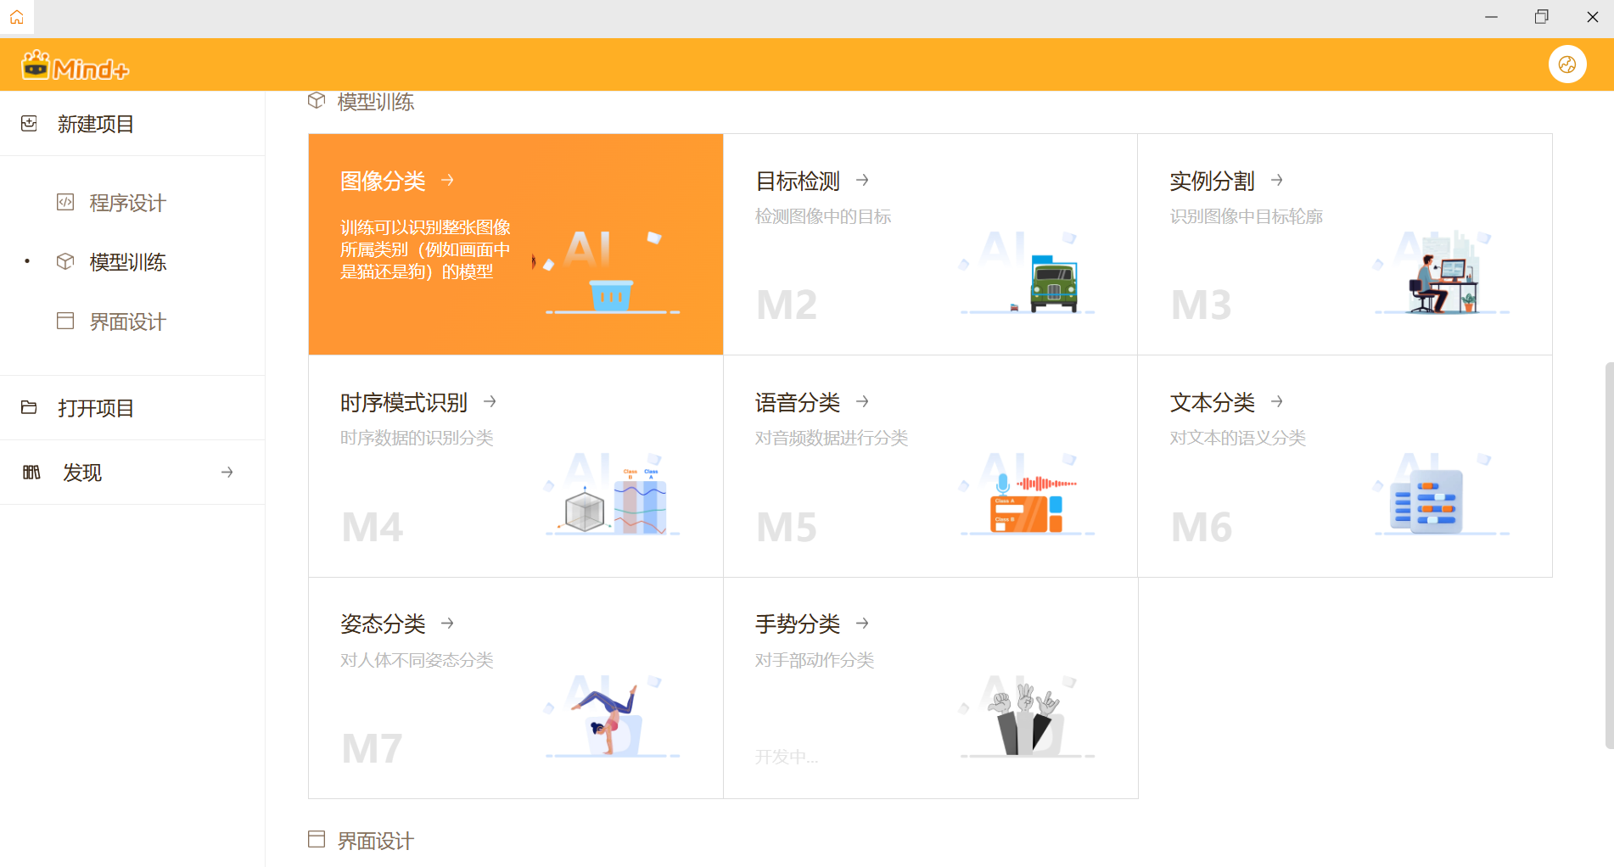Screen dimensions: 1614x867
Task: Select the 界面设计 sidebar icon
Action: [x=65, y=321]
